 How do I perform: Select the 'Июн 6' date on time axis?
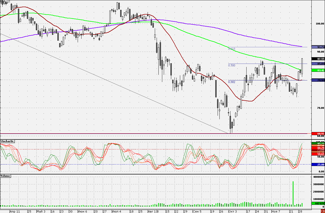pyautogui.click(x=82, y=211)
